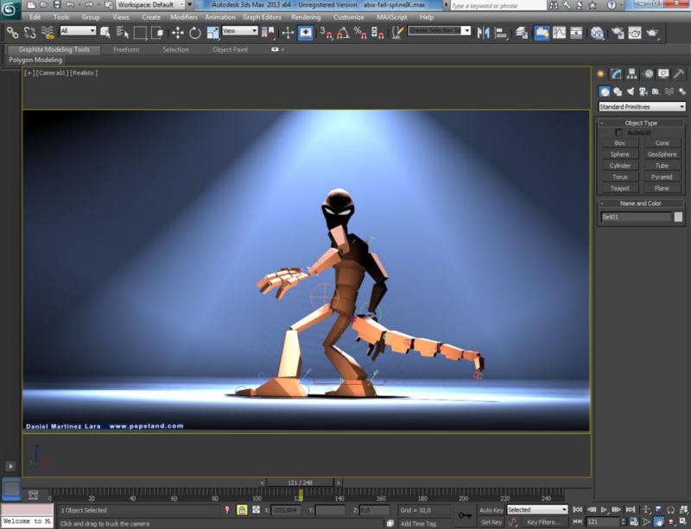Open the Modify command panel tab
Viewport: 691px width, 529px height.
(x=617, y=74)
